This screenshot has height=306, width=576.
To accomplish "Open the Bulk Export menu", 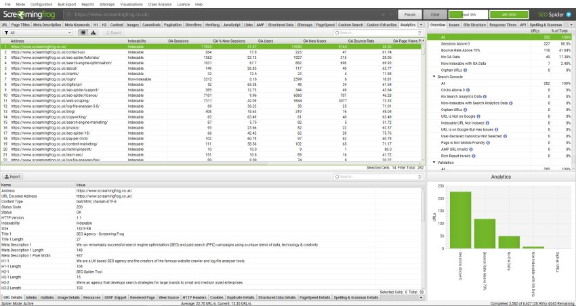I will [x=67, y=5].
